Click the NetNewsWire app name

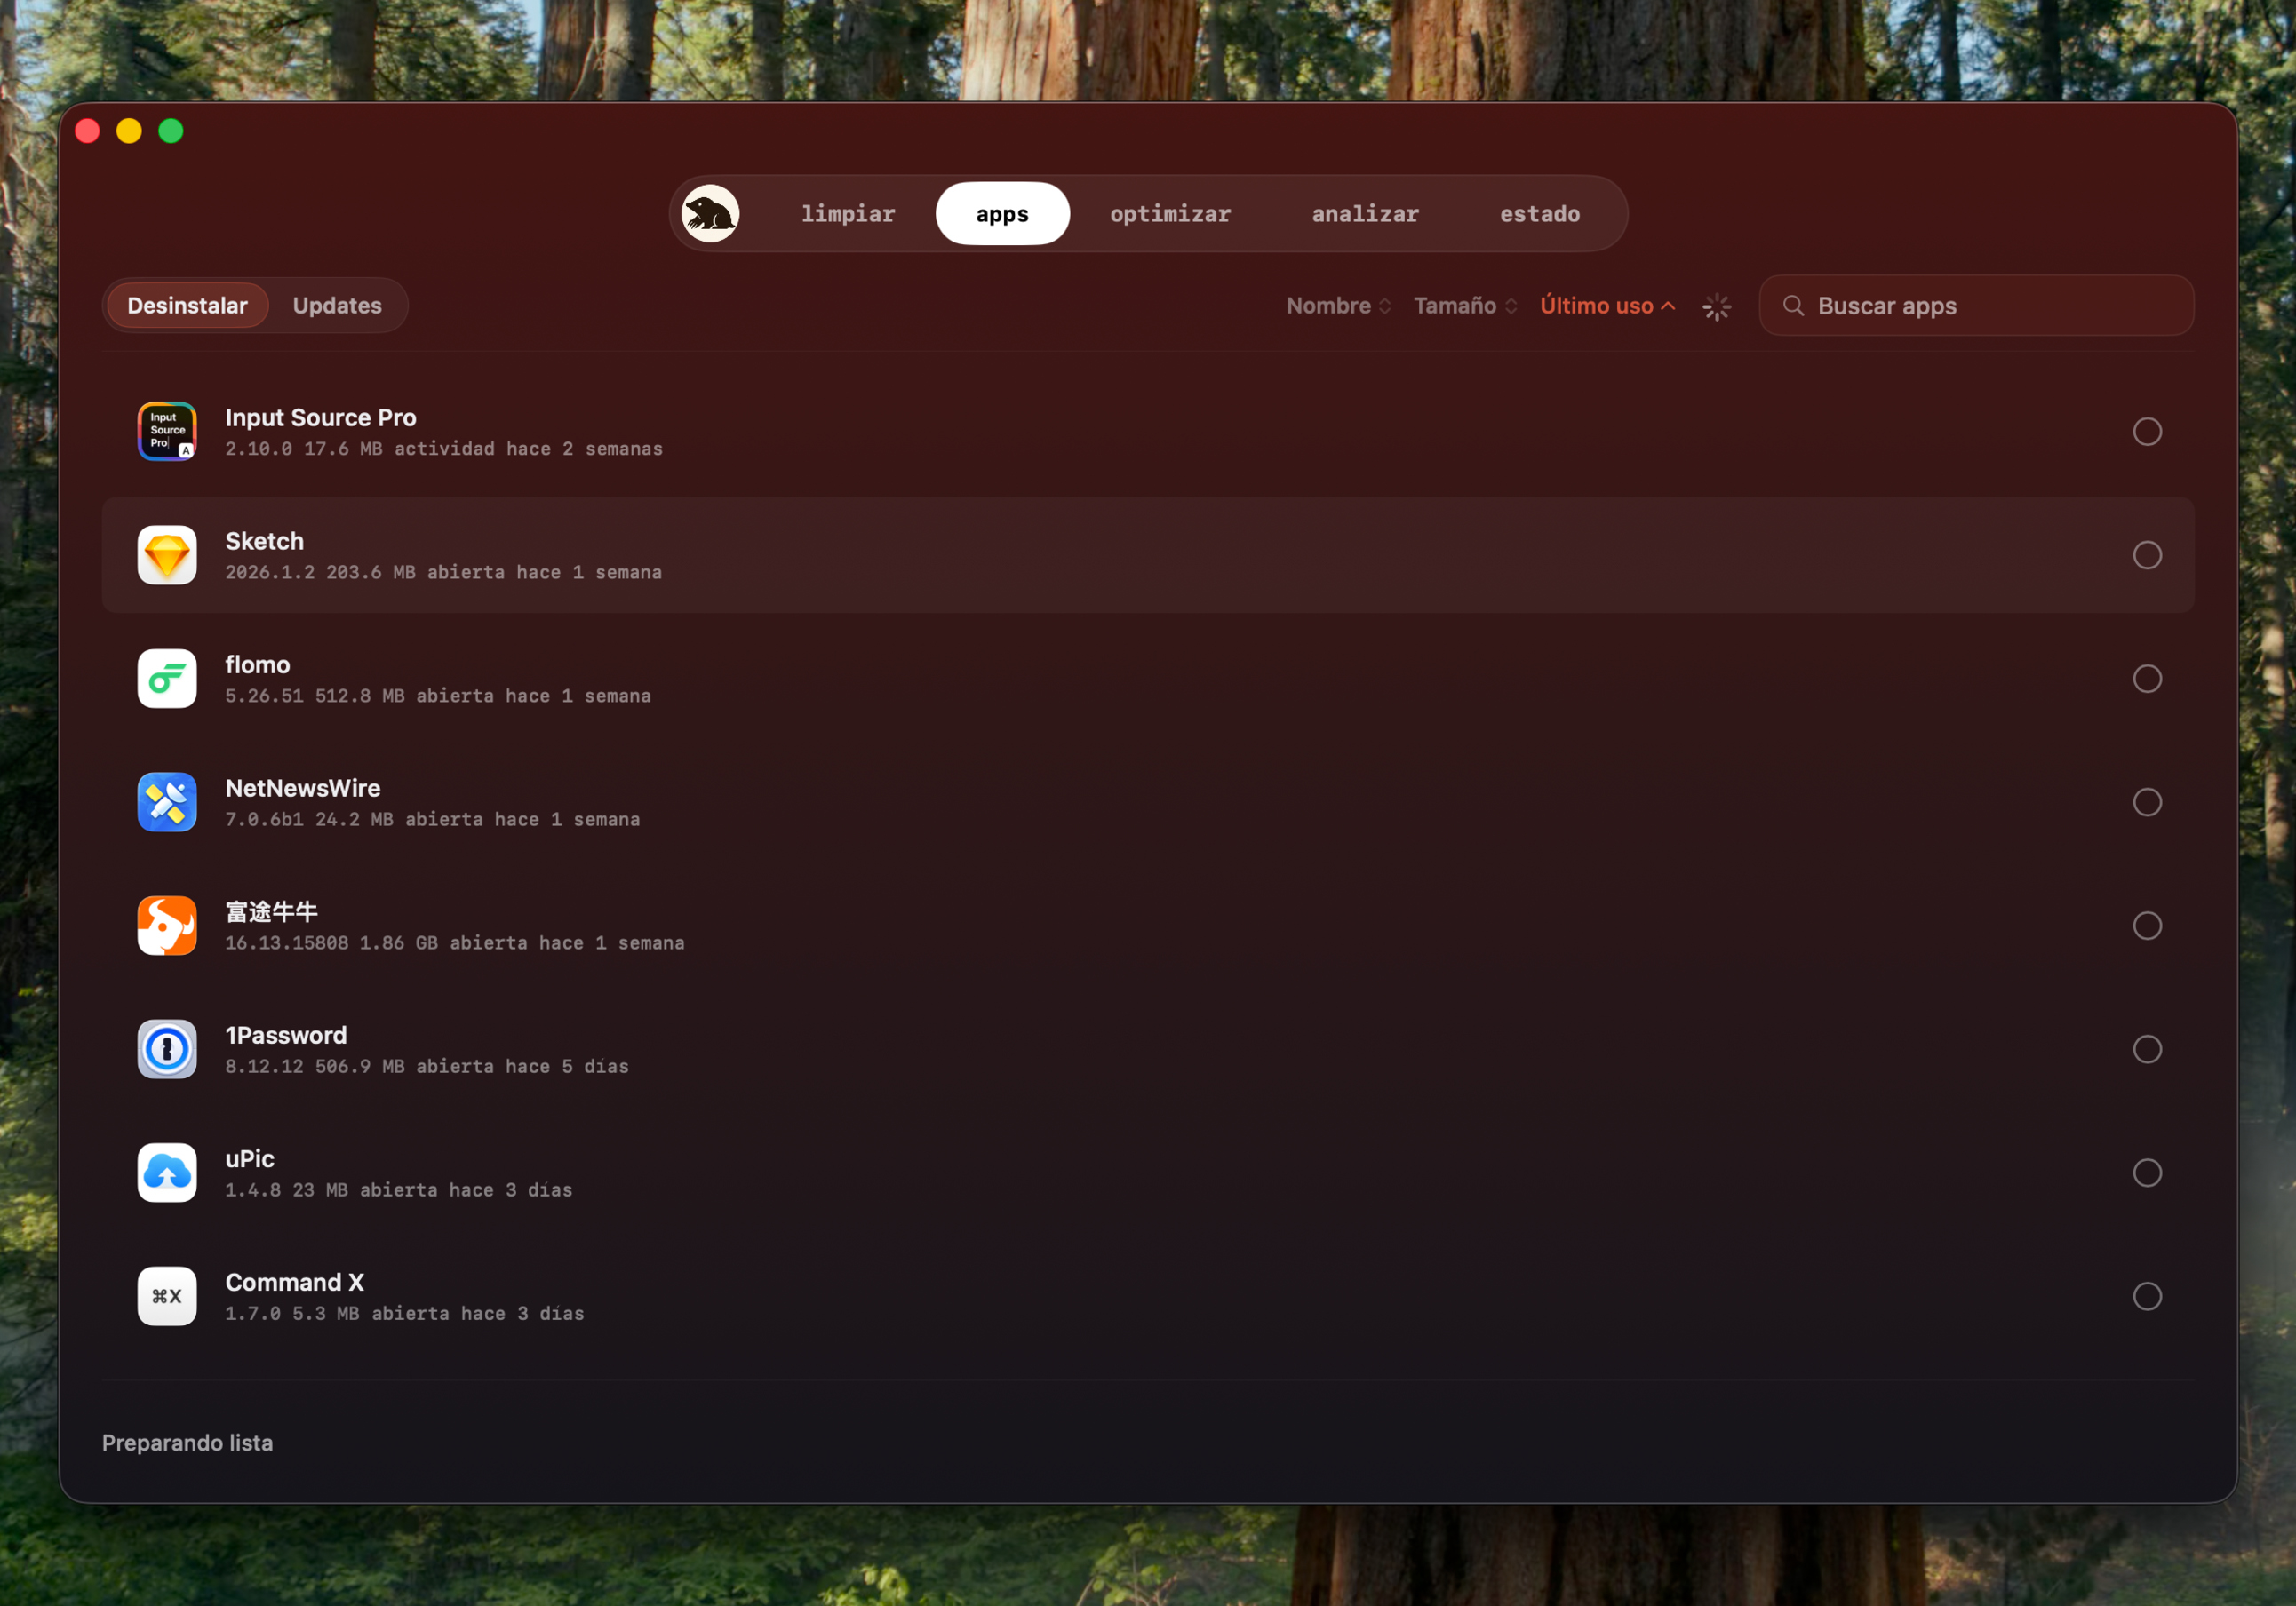(303, 788)
